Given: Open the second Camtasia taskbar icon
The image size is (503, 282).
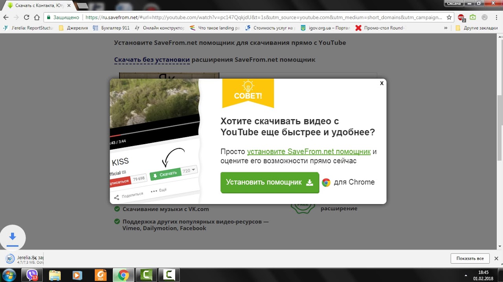Looking at the screenshot, I should pos(169,275).
